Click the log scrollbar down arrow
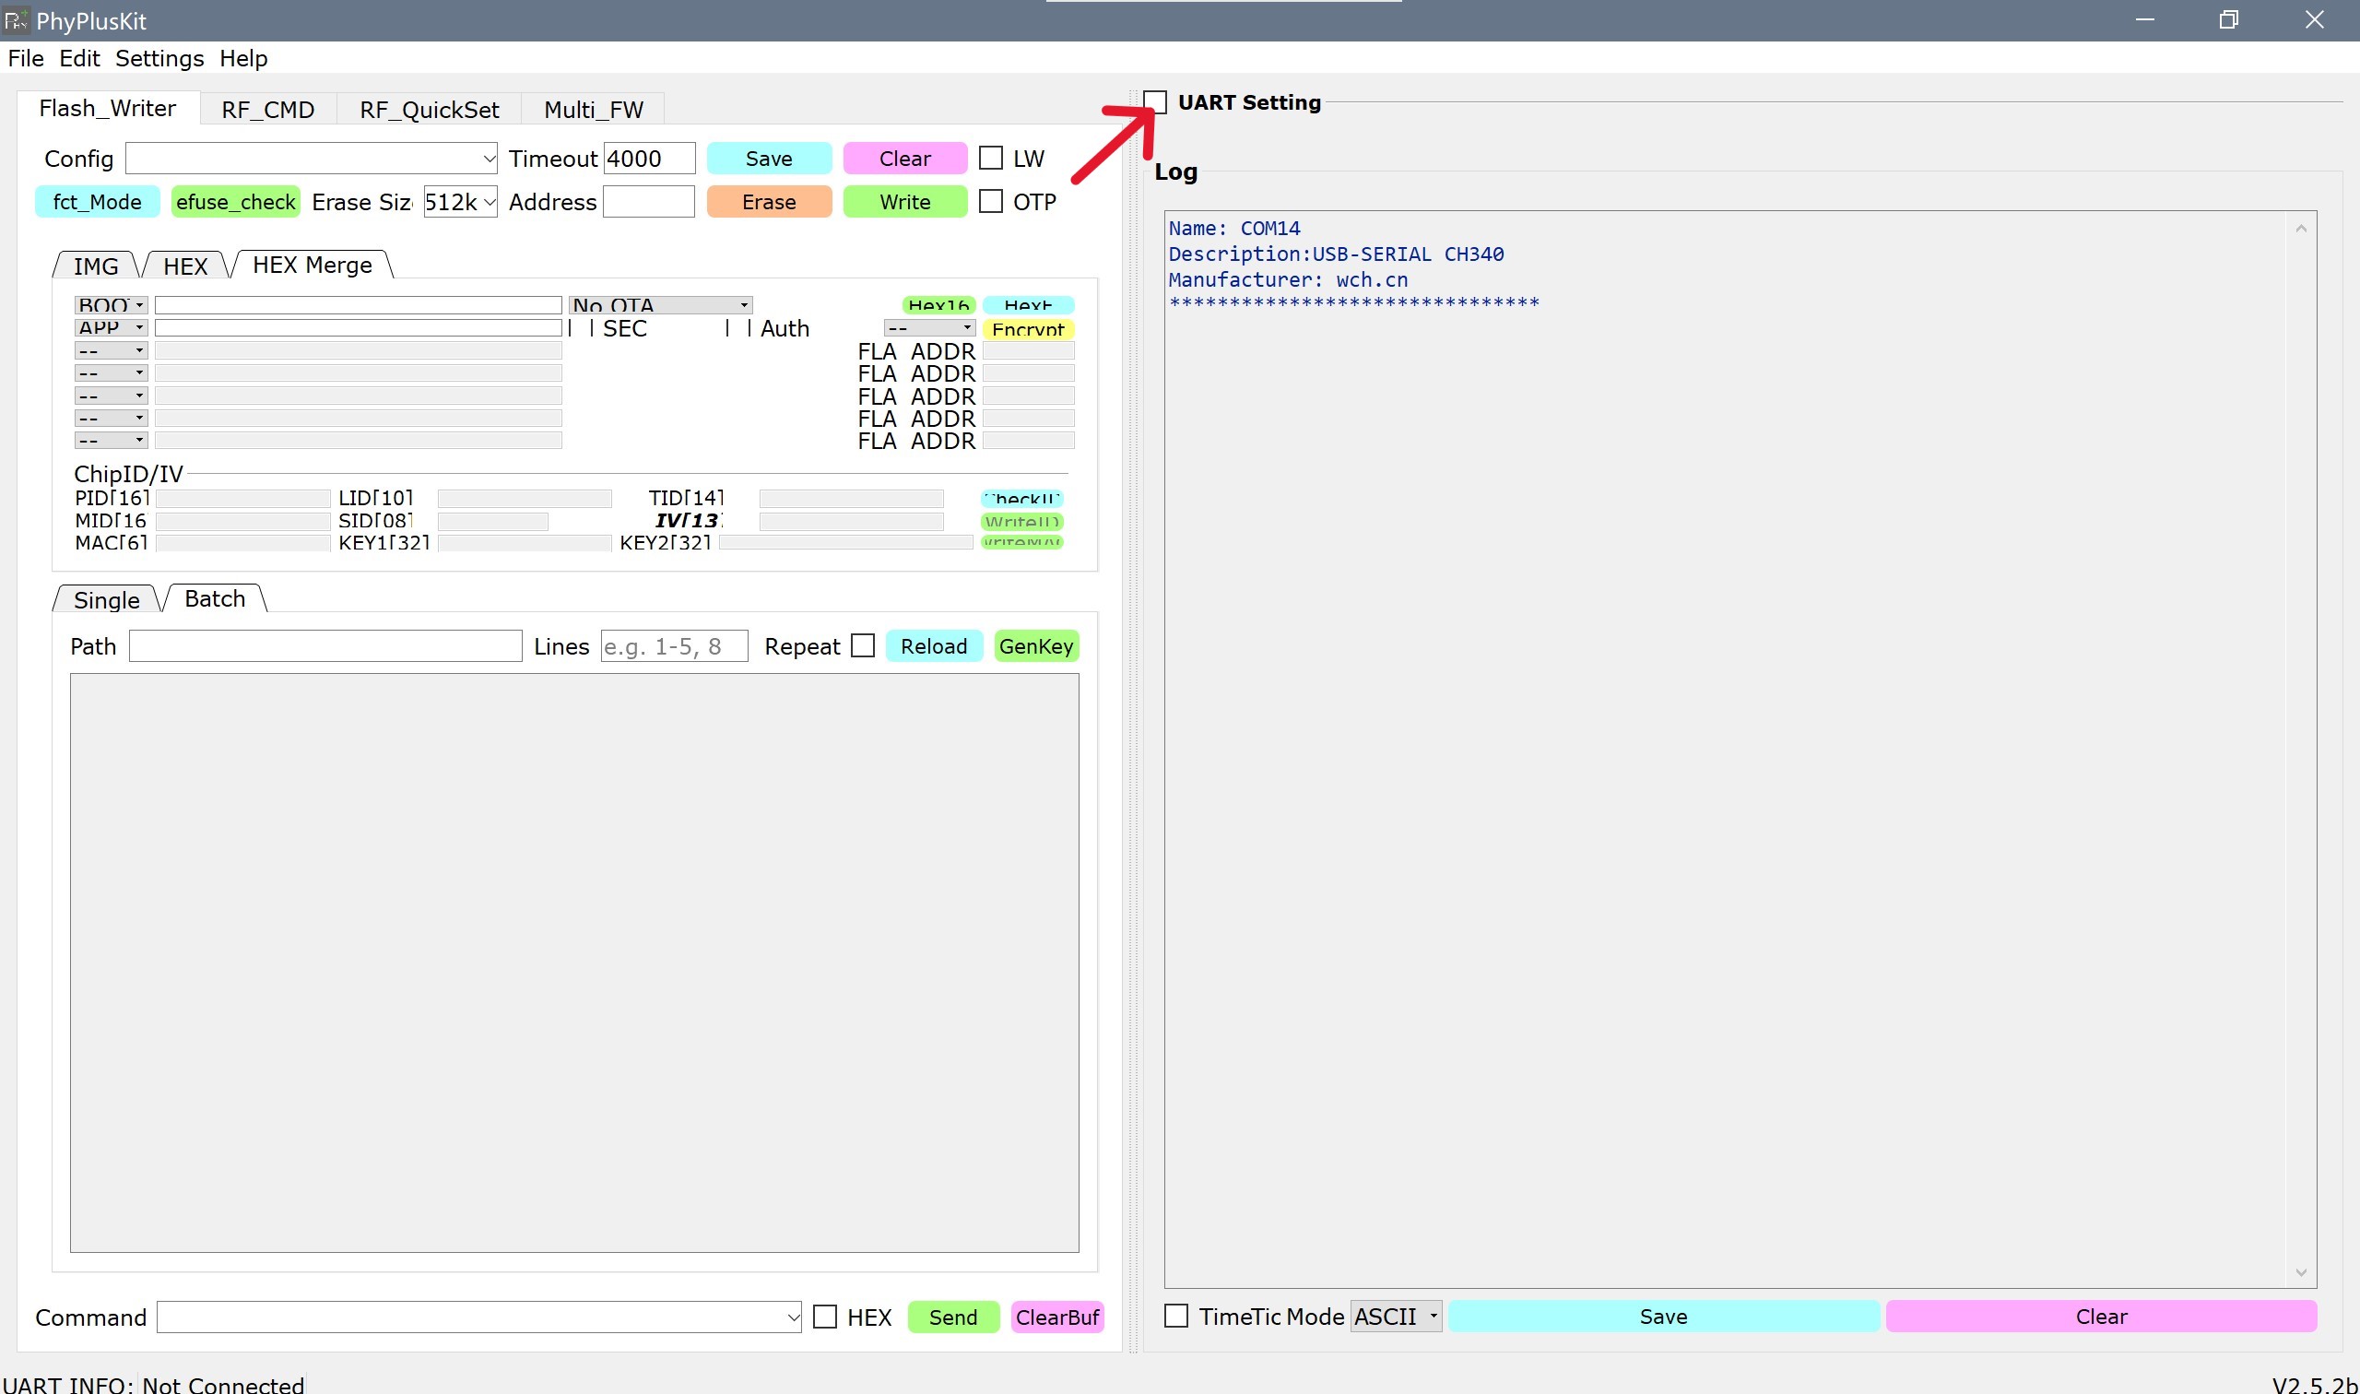Screen dimensions: 2360x1394 pyautogui.click(x=2300, y=1272)
